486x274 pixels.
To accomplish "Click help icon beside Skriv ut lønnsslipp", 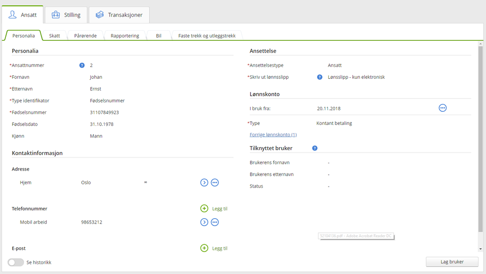I will [x=320, y=77].
